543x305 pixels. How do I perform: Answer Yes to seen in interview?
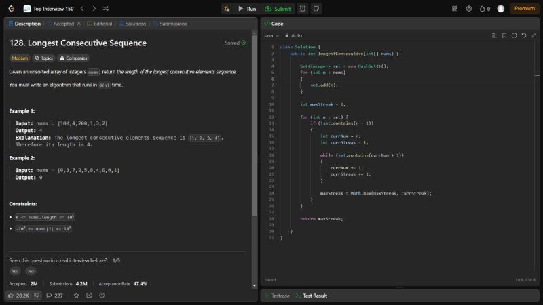[15, 272]
